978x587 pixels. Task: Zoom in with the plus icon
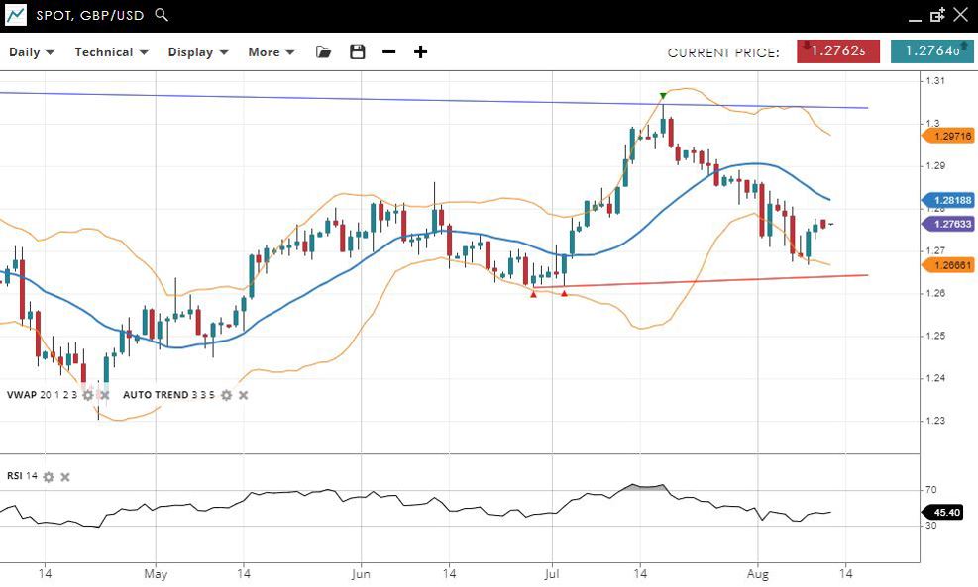[x=420, y=51]
